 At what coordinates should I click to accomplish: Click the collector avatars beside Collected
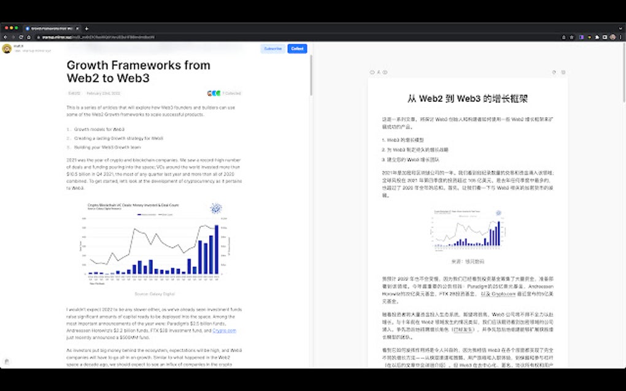[x=214, y=93]
